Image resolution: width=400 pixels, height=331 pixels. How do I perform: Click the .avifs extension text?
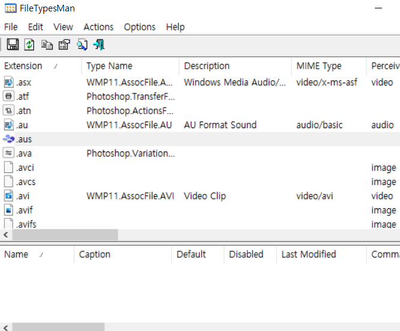click(x=26, y=224)
